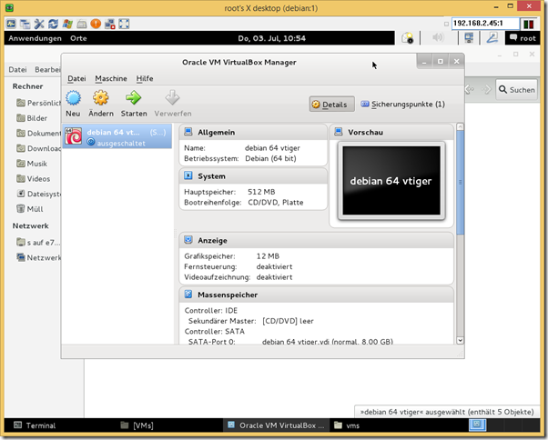Click the VNC keyboard icon
This screenshot has height=440, width=548.
(81, 24)
